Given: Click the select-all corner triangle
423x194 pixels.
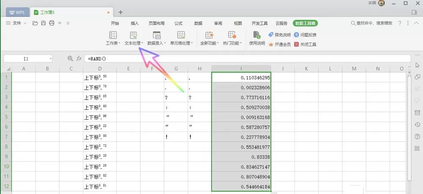Looking at the screenshot, I should (8, 69).
